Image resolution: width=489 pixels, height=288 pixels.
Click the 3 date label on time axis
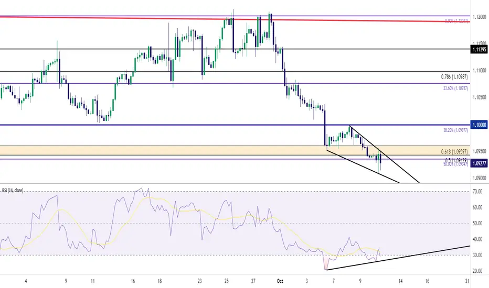pos(306,281)
